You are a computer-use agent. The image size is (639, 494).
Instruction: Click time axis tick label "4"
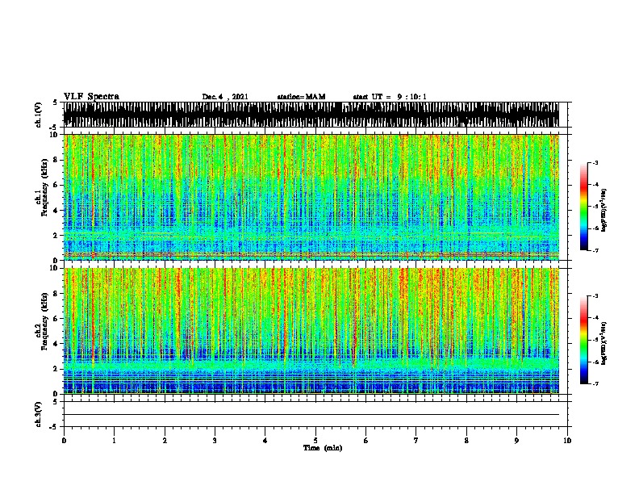click(265, 441)
